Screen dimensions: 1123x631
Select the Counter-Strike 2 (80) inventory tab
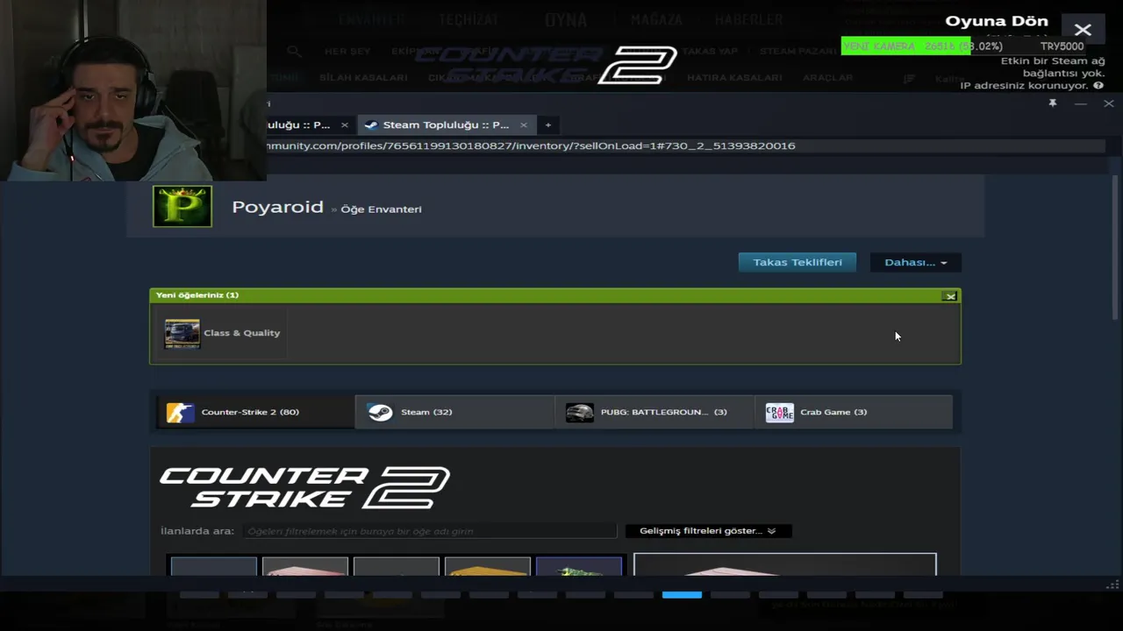[x=255, y=412]
